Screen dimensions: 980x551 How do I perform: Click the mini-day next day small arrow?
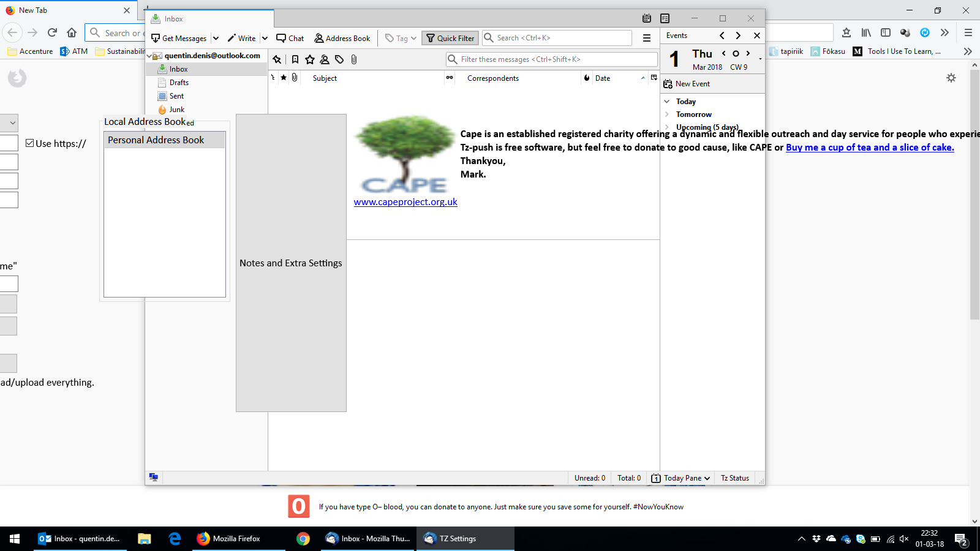(x=748, y=53)
